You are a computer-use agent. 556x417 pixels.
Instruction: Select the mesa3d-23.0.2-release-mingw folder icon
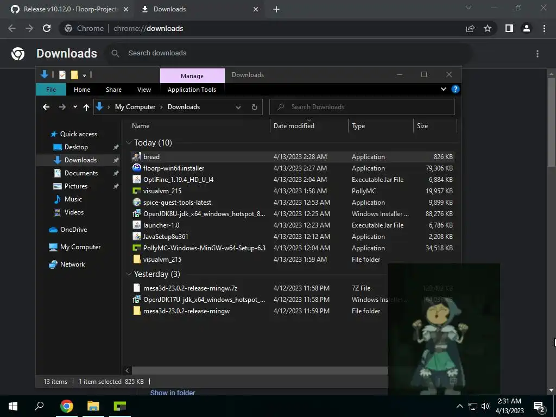pyautogui.click(x=136, y=311)
